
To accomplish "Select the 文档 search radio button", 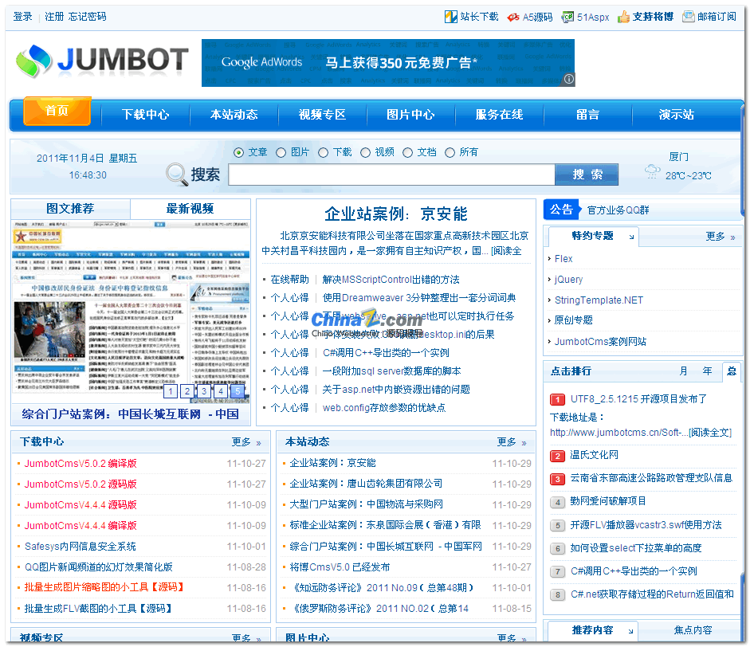I will coord(407,152).
